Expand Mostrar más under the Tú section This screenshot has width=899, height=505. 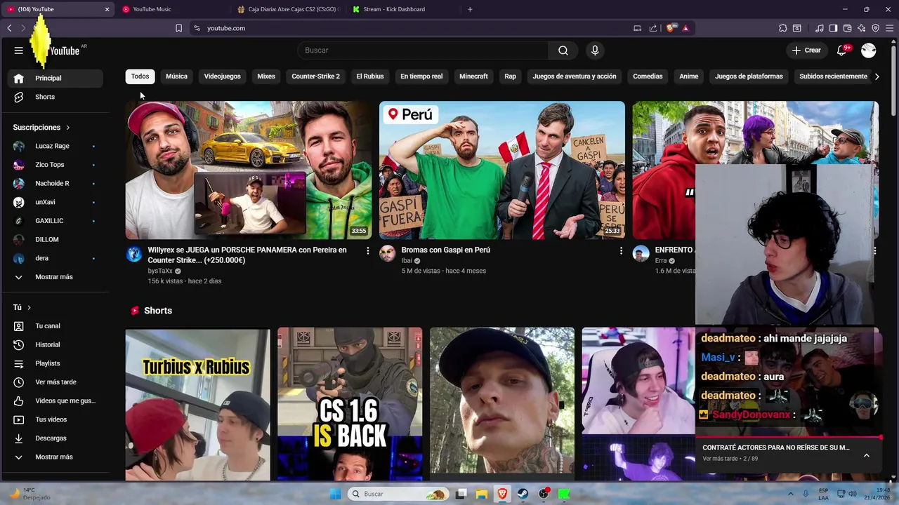pos(54,457)
